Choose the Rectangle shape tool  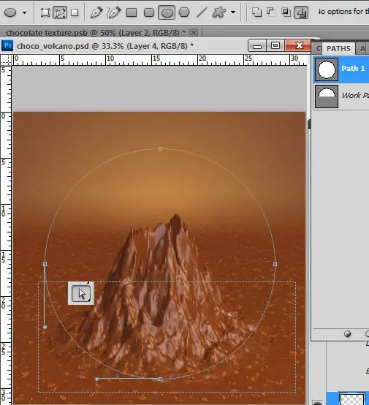tap(132, 12)
